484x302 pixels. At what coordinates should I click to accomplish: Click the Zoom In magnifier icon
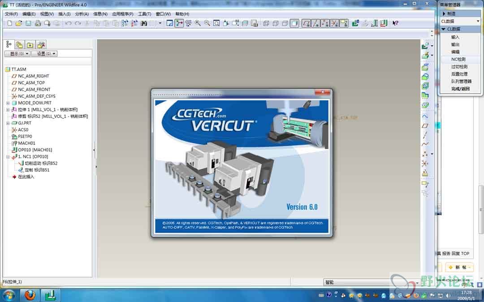pos(198,23)
